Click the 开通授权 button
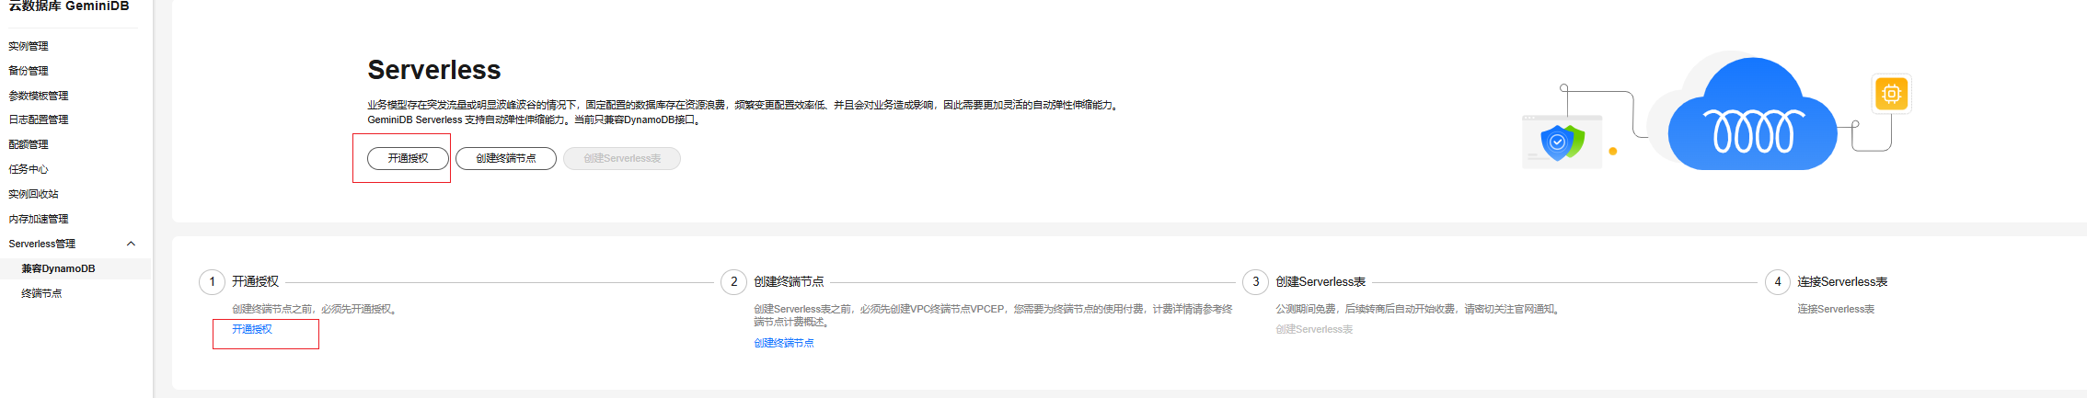2087x398 pixels. point(408,159)
